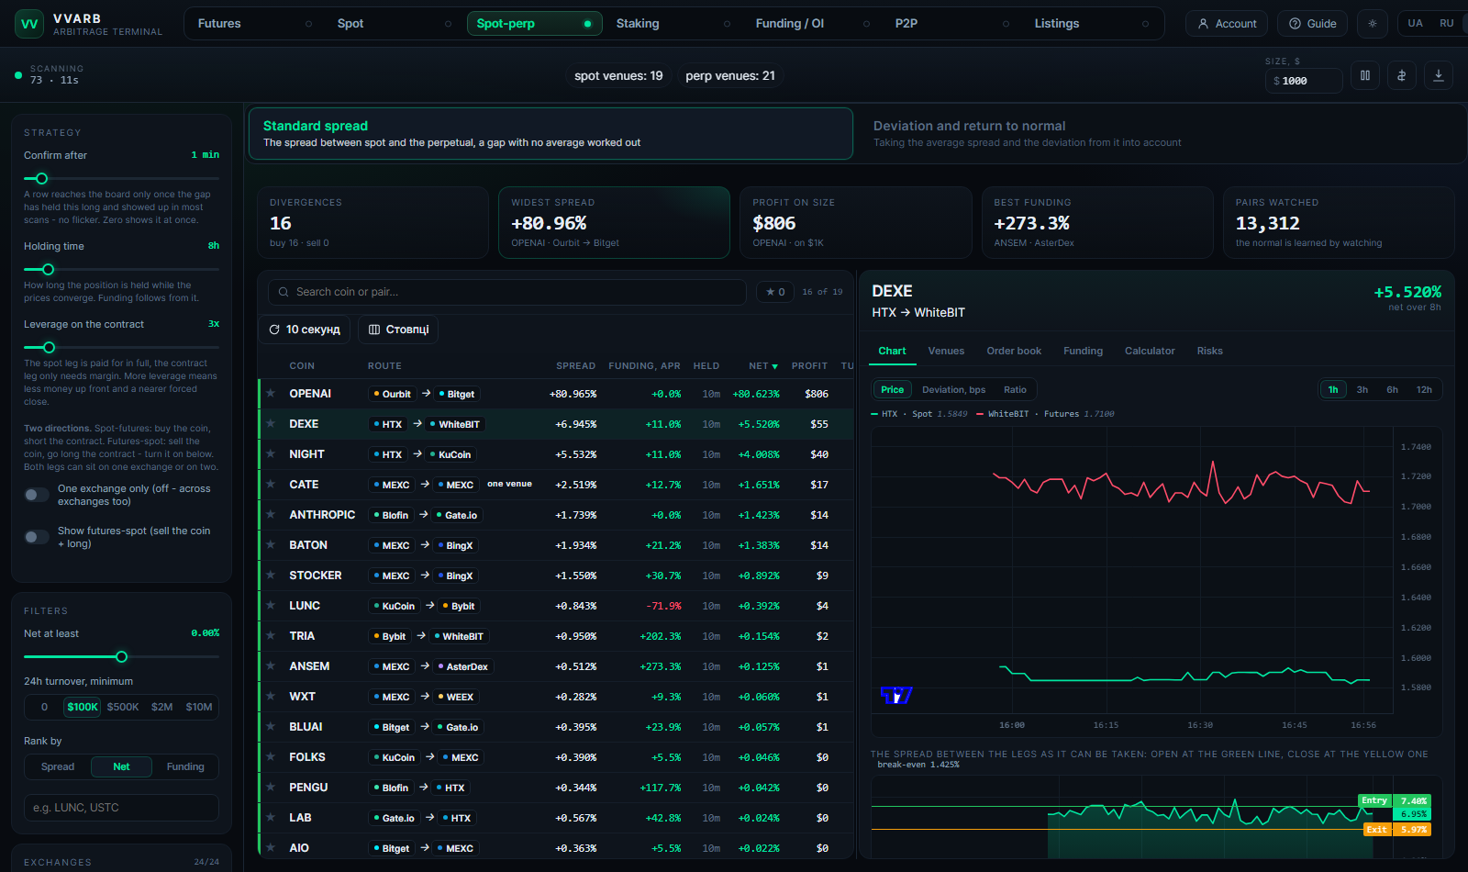Select $2M turnover minimum
Image resolution: width=1468 pixels, height=872 pixels.
coord(162,707)
